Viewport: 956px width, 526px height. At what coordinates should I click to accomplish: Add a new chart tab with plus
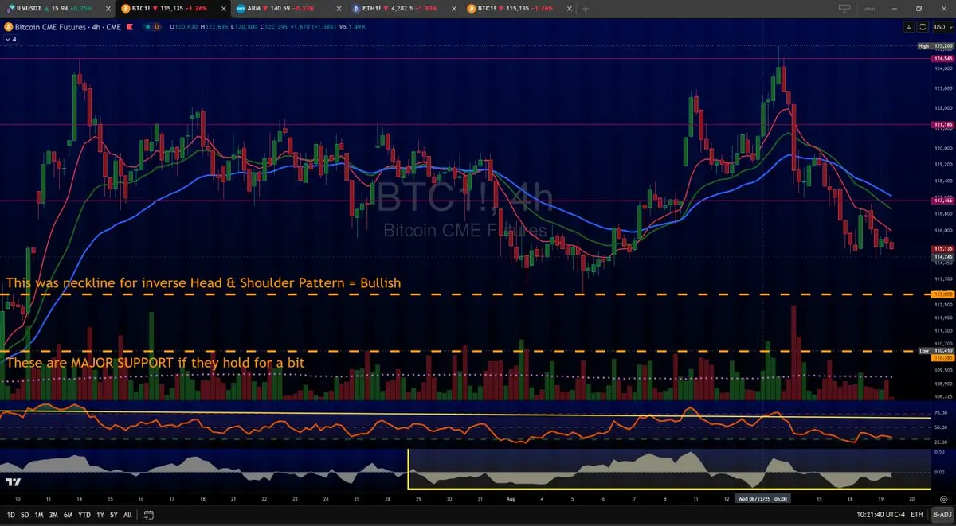tap(586, 8)
